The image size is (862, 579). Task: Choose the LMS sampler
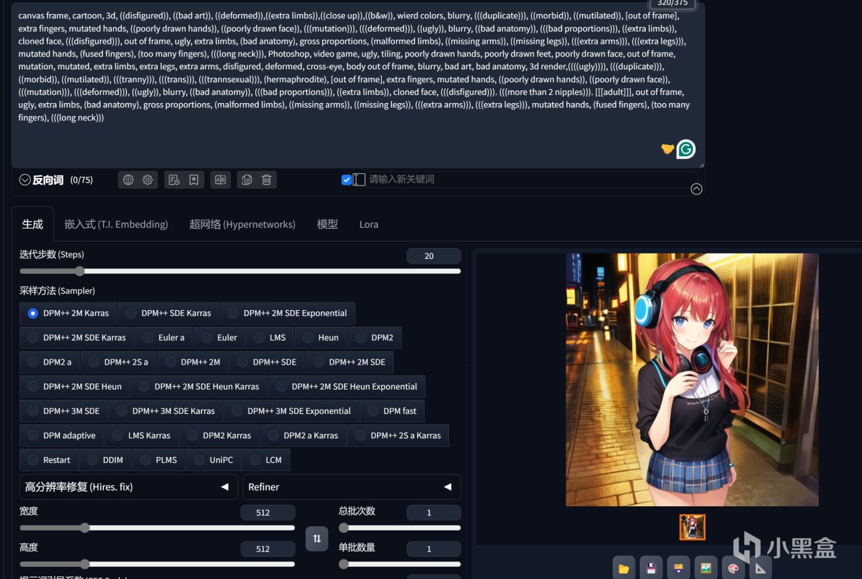click(x=270, y=338)
